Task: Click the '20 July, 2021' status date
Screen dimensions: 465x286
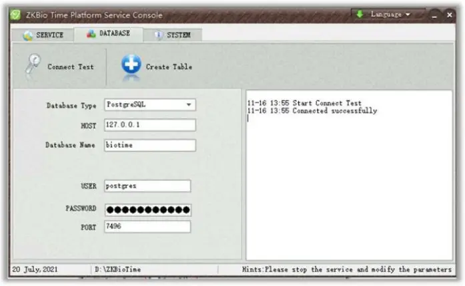Action: point(35,269)
